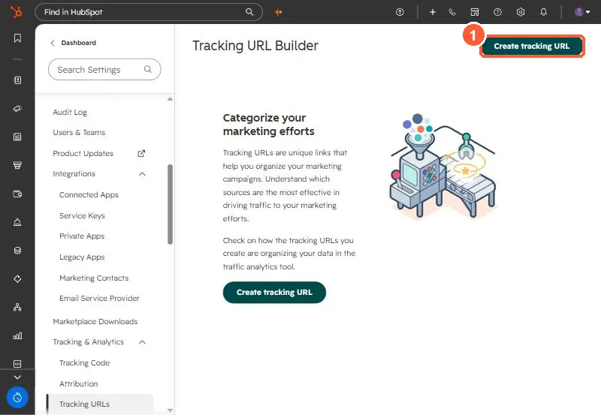Open the account avatar menu
Image resolution: width=601 pixels, height=415 pixels.
click(581, 12)
